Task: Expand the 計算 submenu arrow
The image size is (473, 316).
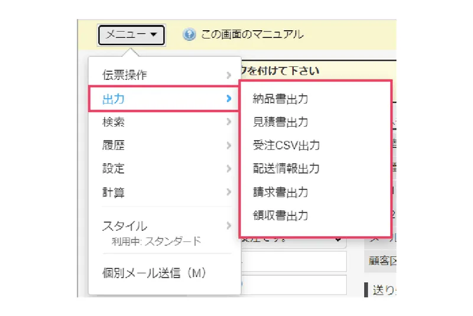Action: 229,192
